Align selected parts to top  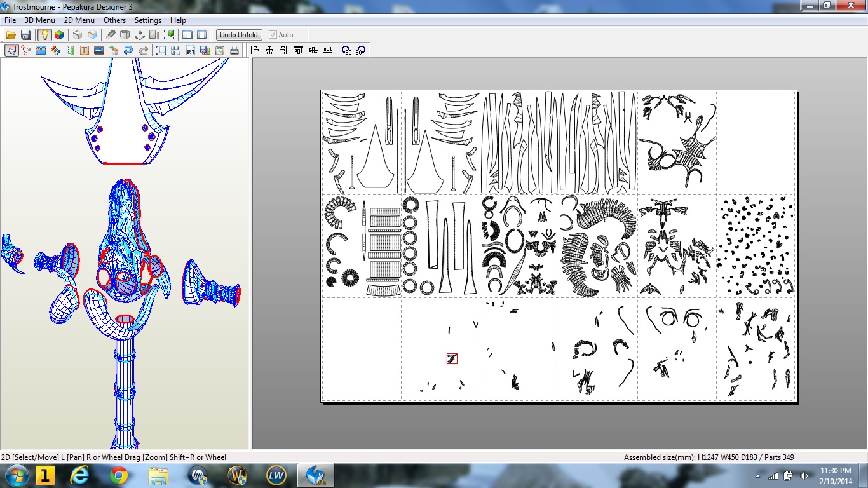click(x=299, y=50)
